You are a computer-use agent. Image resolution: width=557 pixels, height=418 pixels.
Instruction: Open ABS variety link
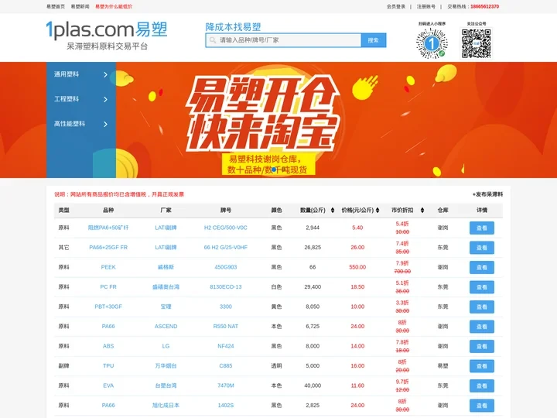click(x=108, y=346)
